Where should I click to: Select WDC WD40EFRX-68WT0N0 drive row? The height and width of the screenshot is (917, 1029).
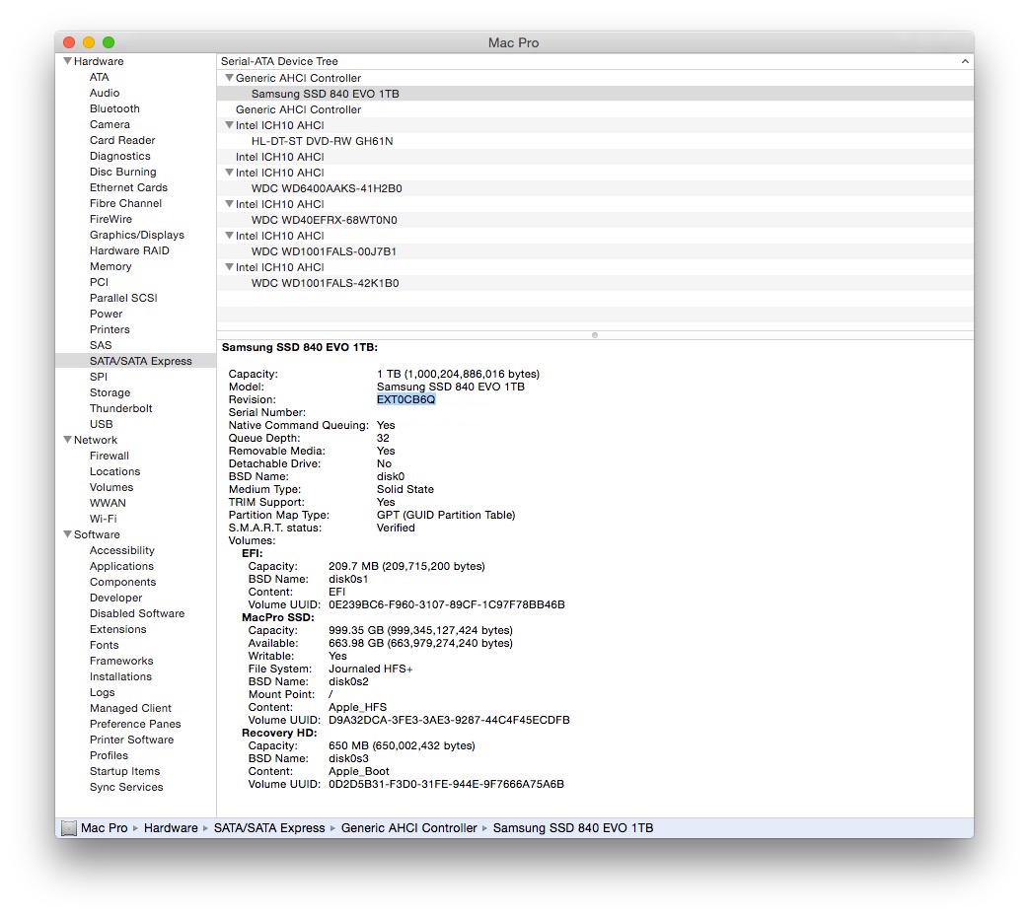click(595, 219)
